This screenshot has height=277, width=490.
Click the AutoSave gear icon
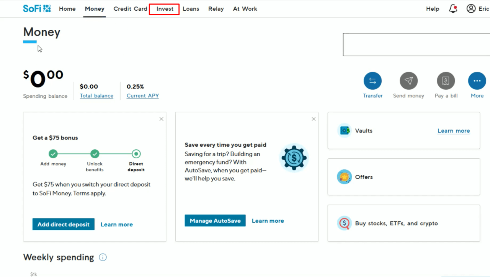pyautogui.click(x=294, y=157)
